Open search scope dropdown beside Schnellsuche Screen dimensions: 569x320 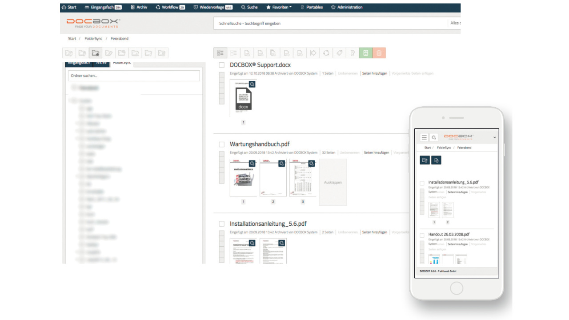[x=455, y=23]
